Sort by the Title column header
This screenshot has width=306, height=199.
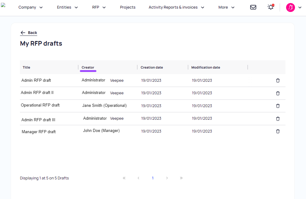coord(26,67)
